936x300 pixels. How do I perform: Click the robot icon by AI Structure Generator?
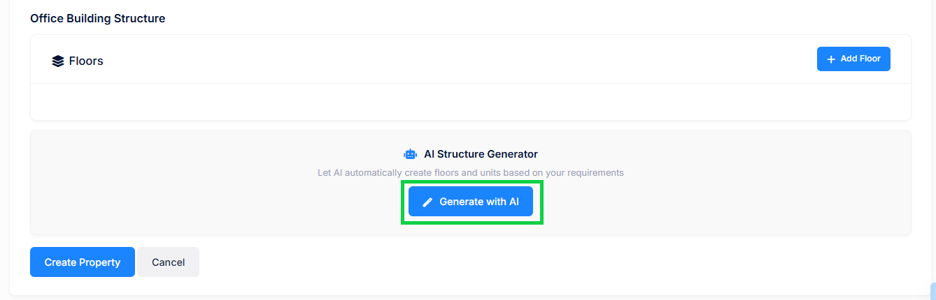[410, 154]
